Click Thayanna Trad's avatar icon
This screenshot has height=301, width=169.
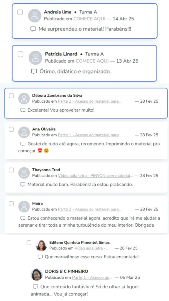click(x=24, y=173)
